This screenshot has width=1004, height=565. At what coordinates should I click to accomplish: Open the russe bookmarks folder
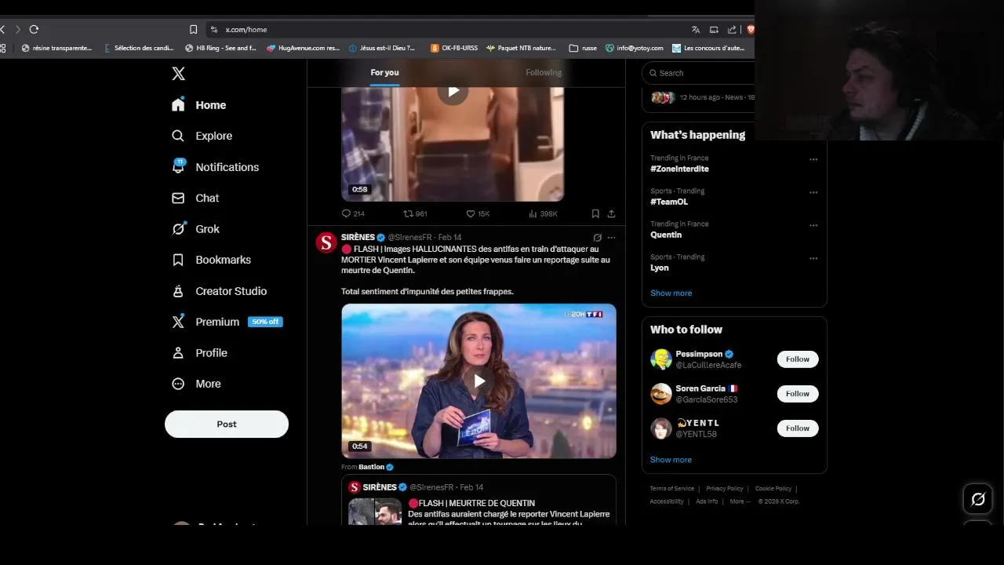583,48
